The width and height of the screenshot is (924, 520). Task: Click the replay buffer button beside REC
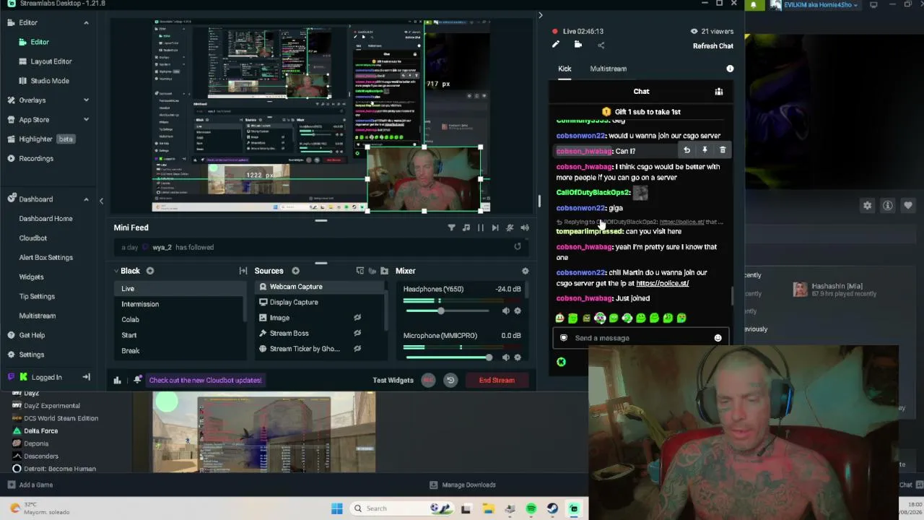[x=450, y=380]
